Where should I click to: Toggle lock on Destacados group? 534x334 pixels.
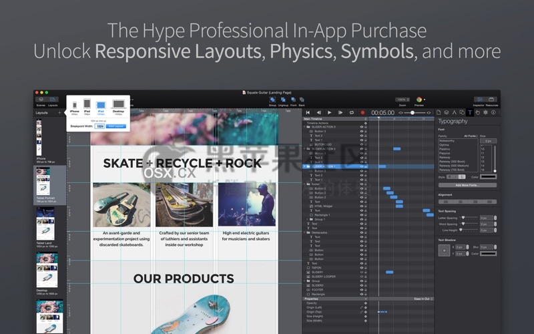366,232
